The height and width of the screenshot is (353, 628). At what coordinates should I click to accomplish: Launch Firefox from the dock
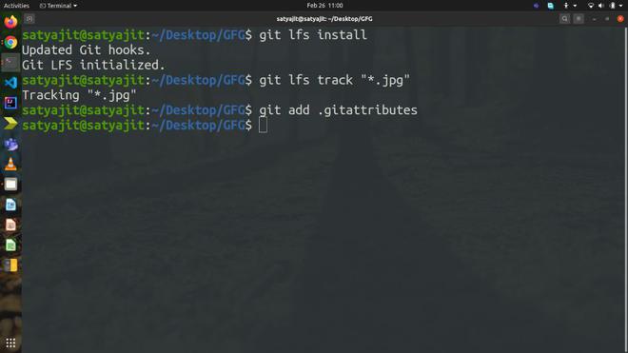[10, 22]
